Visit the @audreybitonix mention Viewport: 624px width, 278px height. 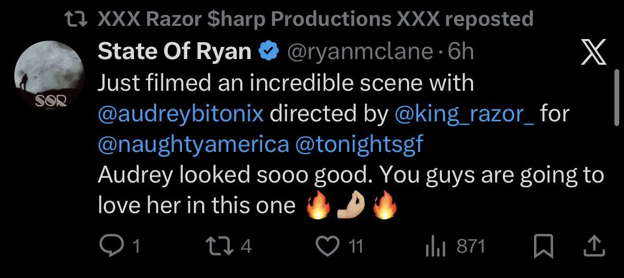[181, 114]
